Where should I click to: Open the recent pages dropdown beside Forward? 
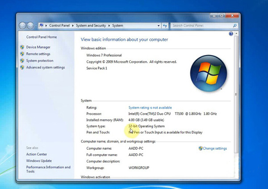36,26
